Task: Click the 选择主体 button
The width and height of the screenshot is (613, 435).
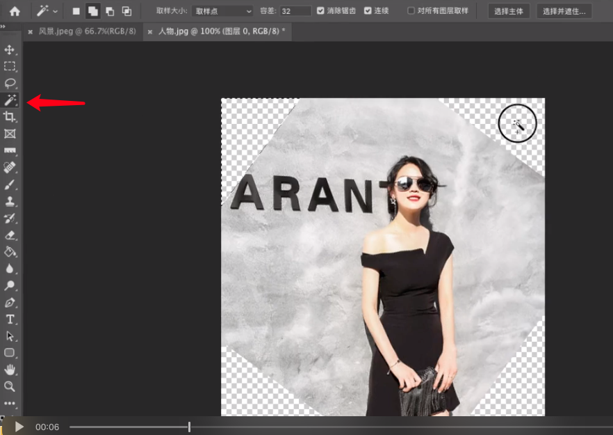Action: (509, 11)
